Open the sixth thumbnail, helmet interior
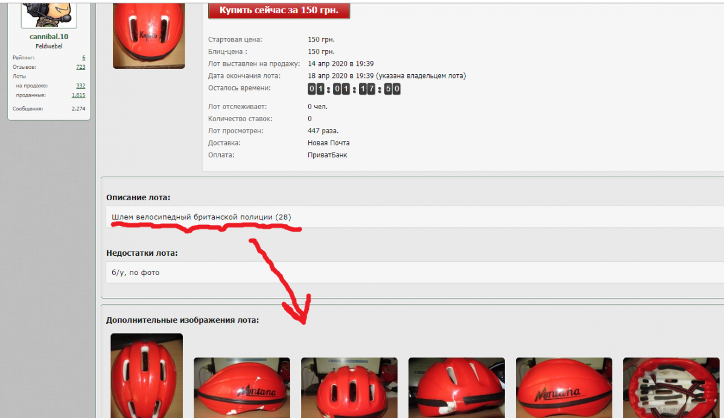724x418 pixels. coord(672,388)
